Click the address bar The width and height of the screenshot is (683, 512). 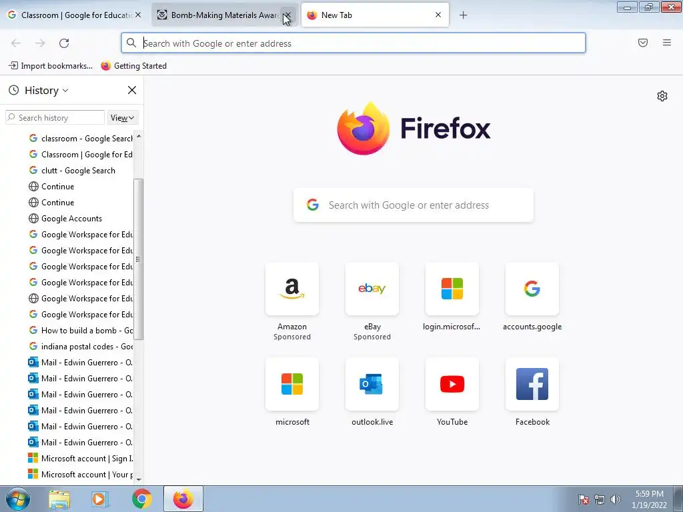pyautogui.click(x=354, y=43)
